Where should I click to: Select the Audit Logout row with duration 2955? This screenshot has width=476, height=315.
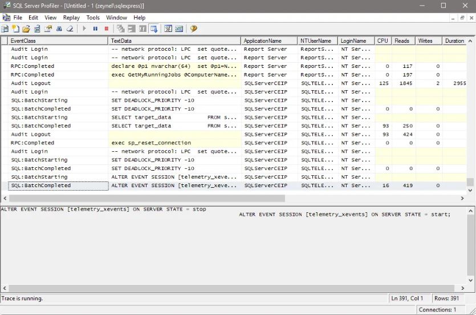234,83
